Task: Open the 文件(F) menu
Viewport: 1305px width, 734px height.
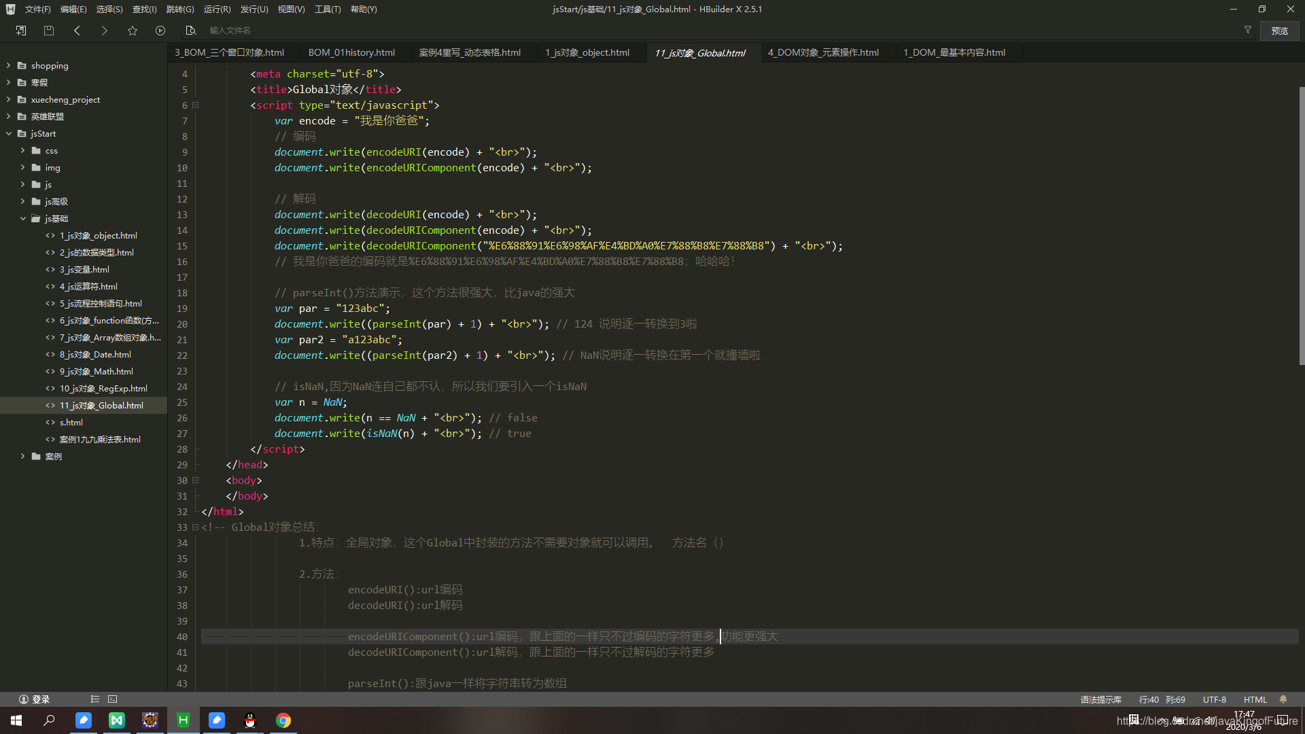Action: 38,10
